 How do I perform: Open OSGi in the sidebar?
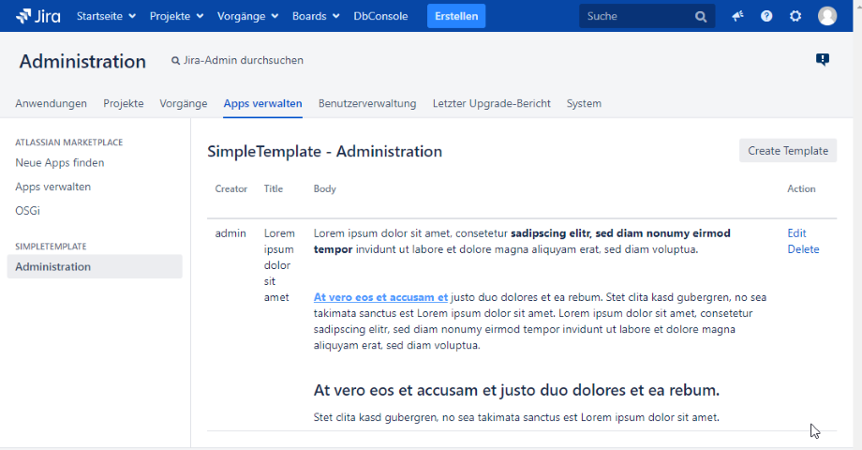(x=27, y=211)
